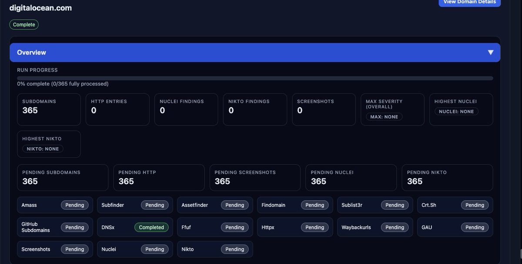Open the Screenshots count stat card
Screen dimensions: 522x264
324,109
